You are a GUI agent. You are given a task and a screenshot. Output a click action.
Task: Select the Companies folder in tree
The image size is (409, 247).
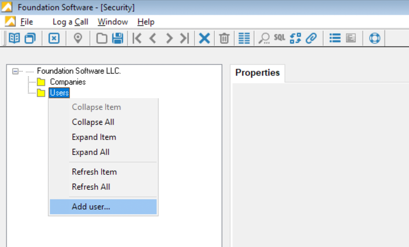coord(68,82)
